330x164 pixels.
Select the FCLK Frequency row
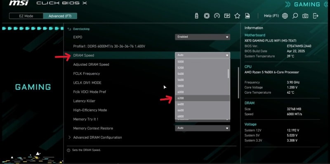(x=87, y=74)
